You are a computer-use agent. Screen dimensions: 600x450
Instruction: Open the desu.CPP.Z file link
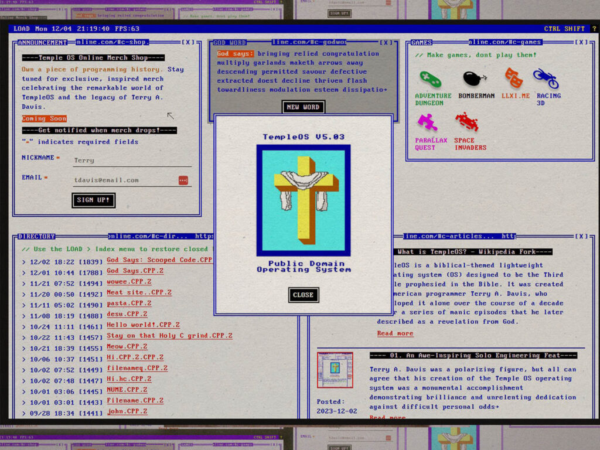click(x=127, y=314)
